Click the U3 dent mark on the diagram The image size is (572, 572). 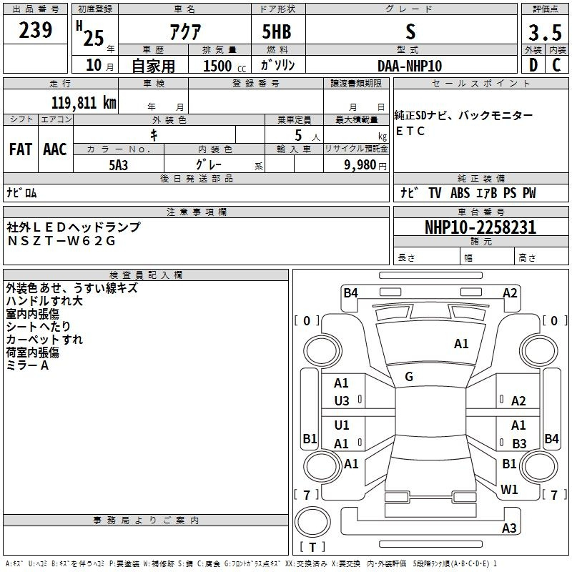click(x=342, y=401)
